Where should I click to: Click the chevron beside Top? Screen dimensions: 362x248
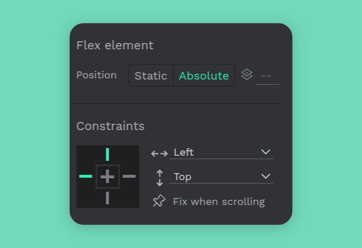pos(266,177)
